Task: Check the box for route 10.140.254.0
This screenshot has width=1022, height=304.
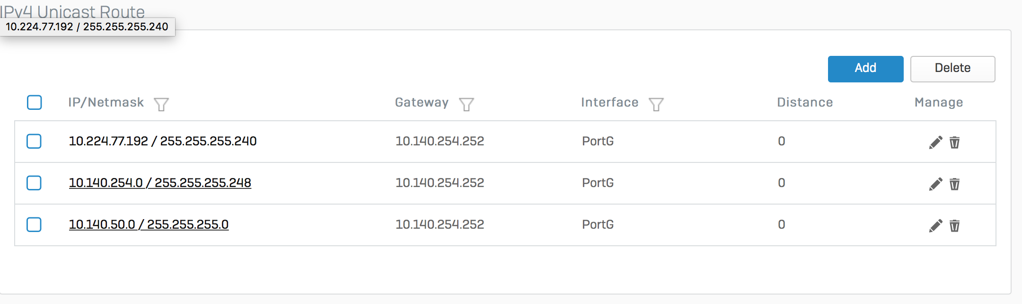Action: coord(34,183)
